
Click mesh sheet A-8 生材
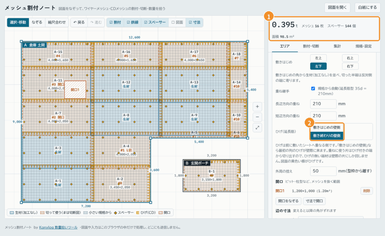point(126,117)
